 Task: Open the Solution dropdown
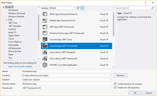coord(110,80)
